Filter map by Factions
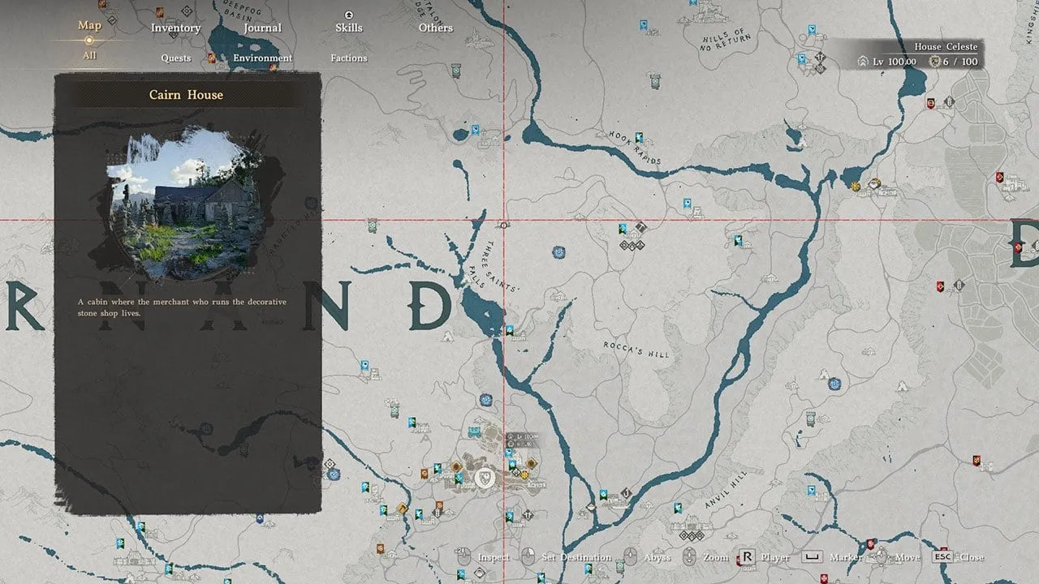This screenshot has height=584, width=1039. (349, 58)
